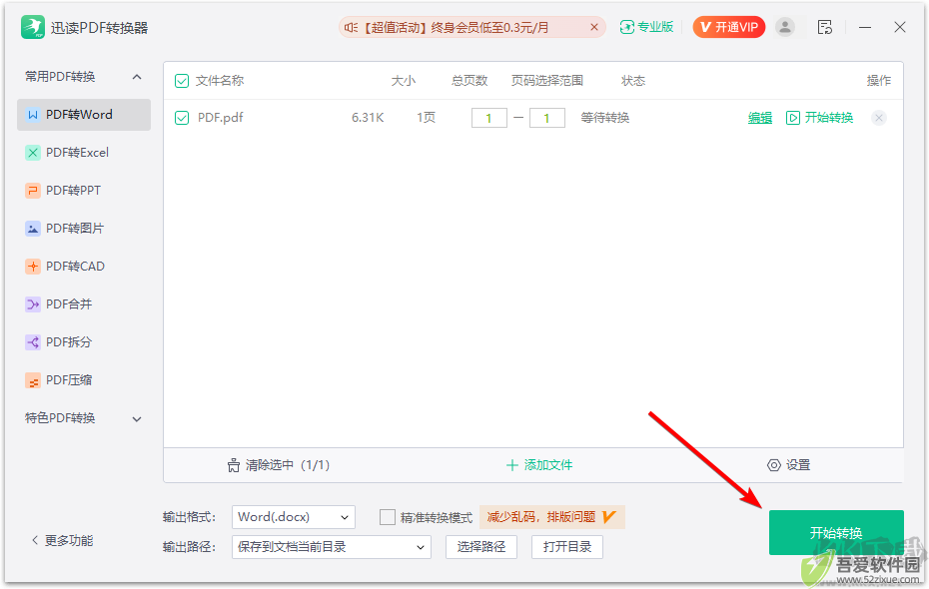Open the user account avatar
This screenshot has height=589, width=929.
point(785,27)
